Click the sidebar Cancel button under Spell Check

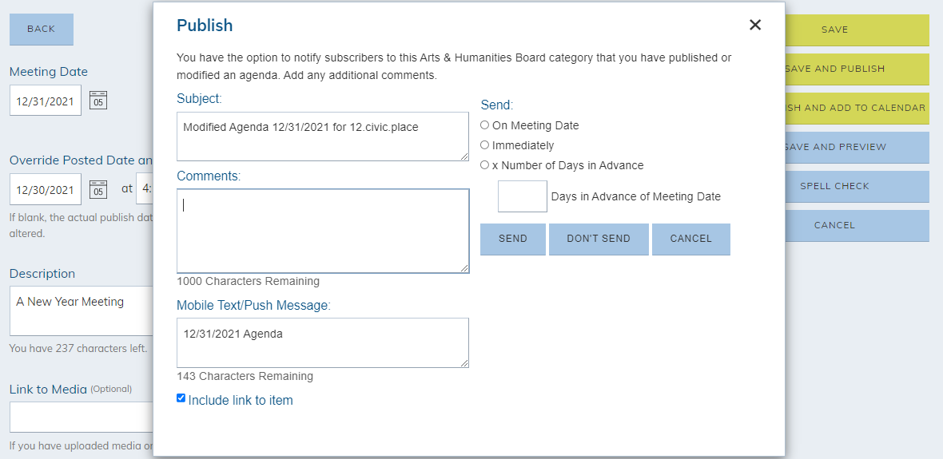[857, 225]
